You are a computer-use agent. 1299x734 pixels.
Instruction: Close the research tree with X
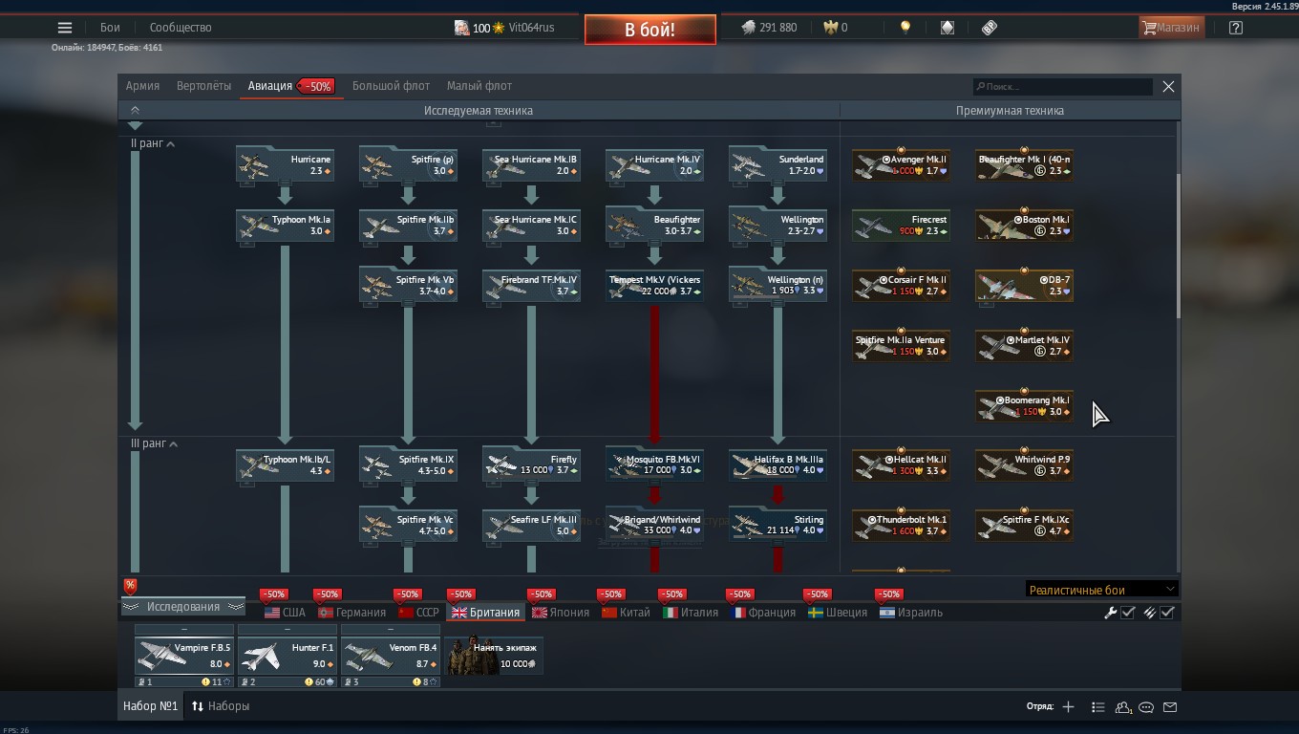click(x=1168, y=86)
